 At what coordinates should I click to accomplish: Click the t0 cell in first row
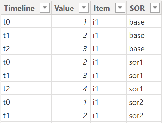(26, 21)
